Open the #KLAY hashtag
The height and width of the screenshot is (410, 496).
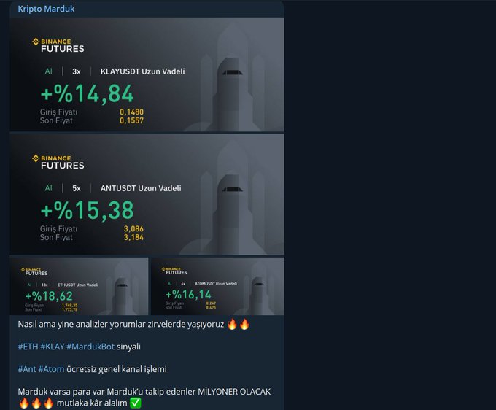[x=53, y=347]
